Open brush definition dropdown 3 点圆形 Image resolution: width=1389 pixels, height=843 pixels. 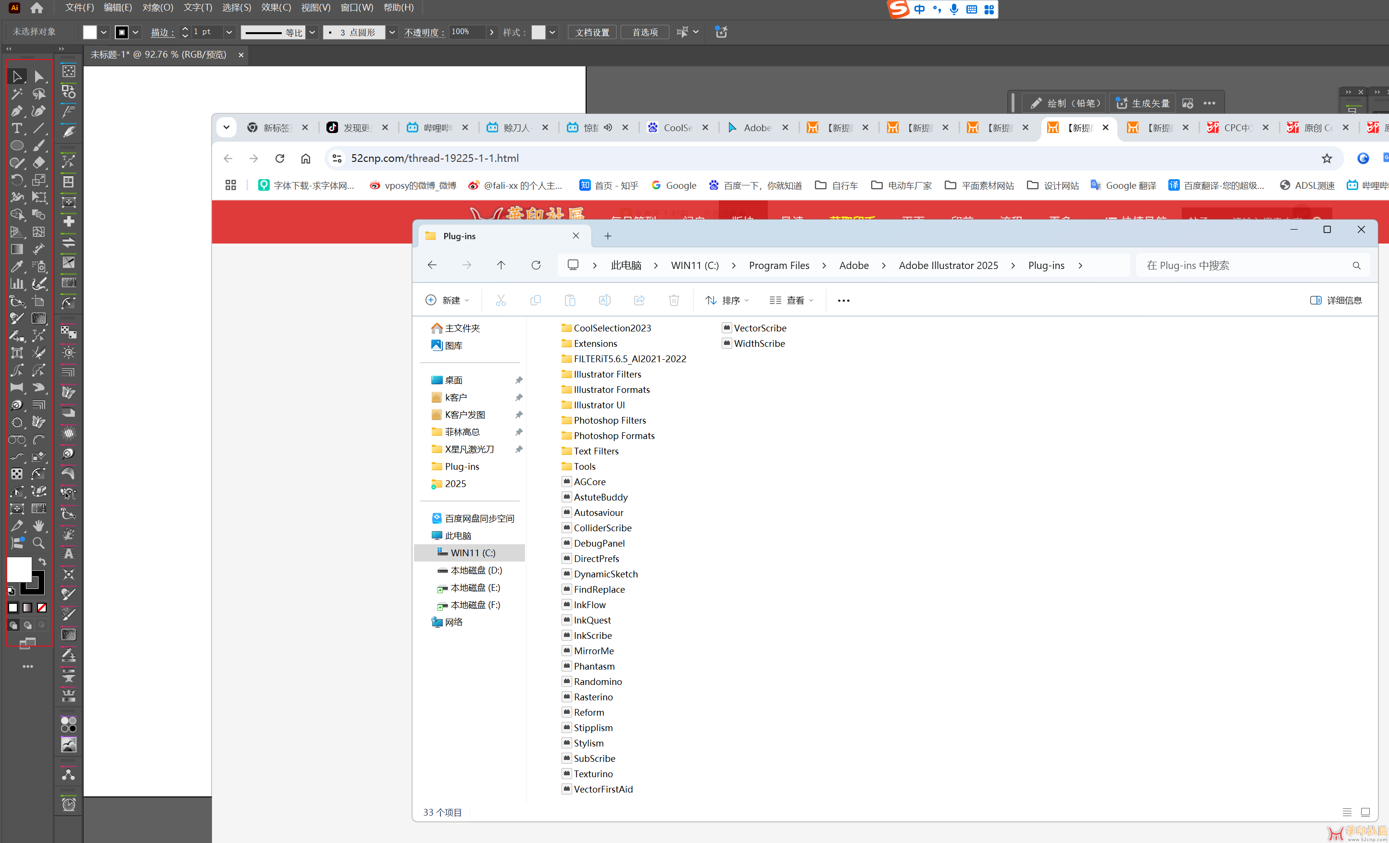pyautogui.click(x=392, y=32)
